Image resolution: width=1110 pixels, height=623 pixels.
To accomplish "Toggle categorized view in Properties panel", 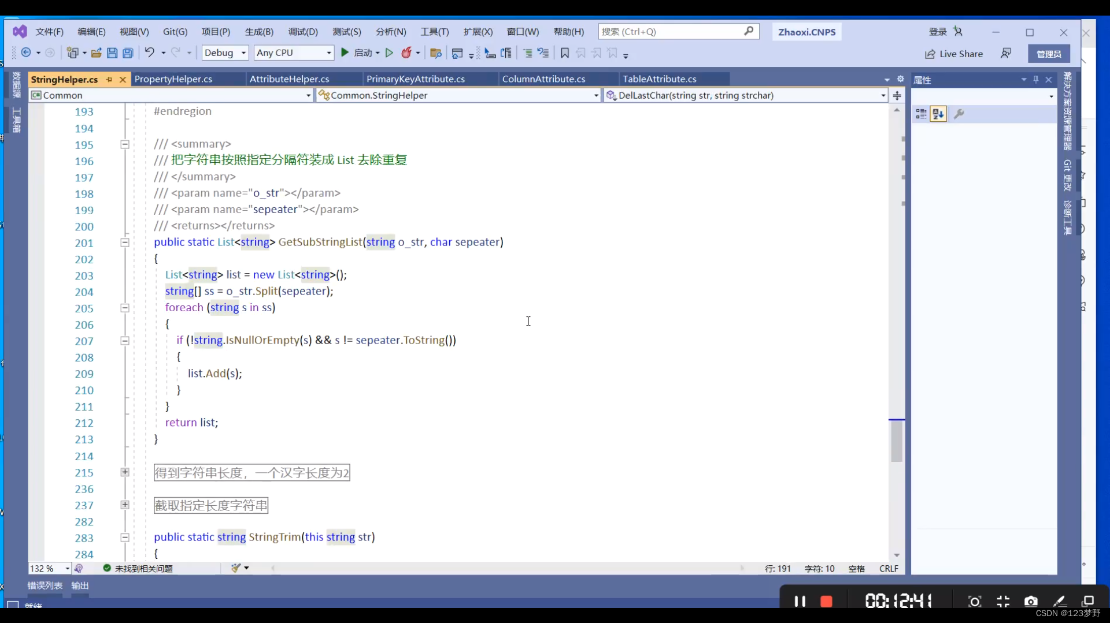I will point(921,114).
